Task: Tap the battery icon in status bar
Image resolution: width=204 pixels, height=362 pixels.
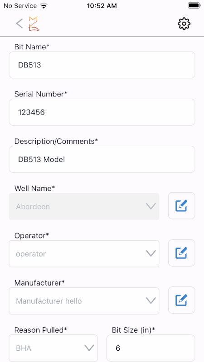Action: coord(194,5)
